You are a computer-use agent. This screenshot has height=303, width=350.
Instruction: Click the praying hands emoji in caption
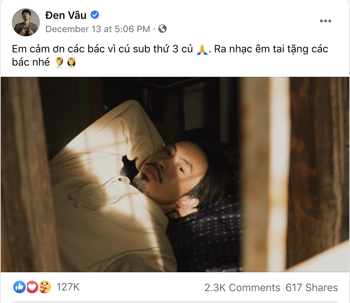coord(202,50)
